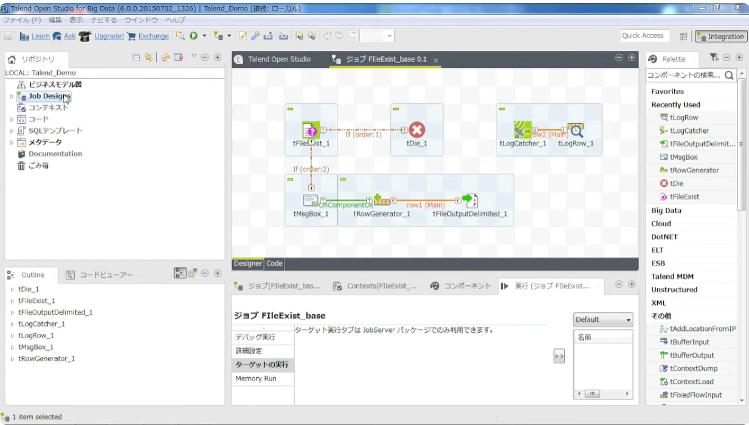
Task: Expand tDie_1 in the Outline
Action: coord(12,290)
